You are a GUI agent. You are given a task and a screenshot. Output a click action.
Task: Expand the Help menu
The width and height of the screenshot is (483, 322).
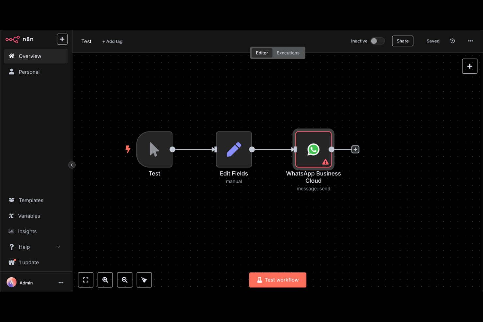pos(36,247)
